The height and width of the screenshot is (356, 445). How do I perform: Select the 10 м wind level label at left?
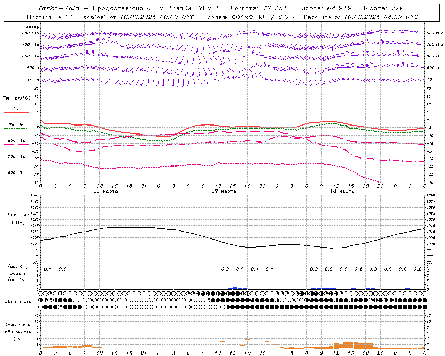[x=33, y=79]
